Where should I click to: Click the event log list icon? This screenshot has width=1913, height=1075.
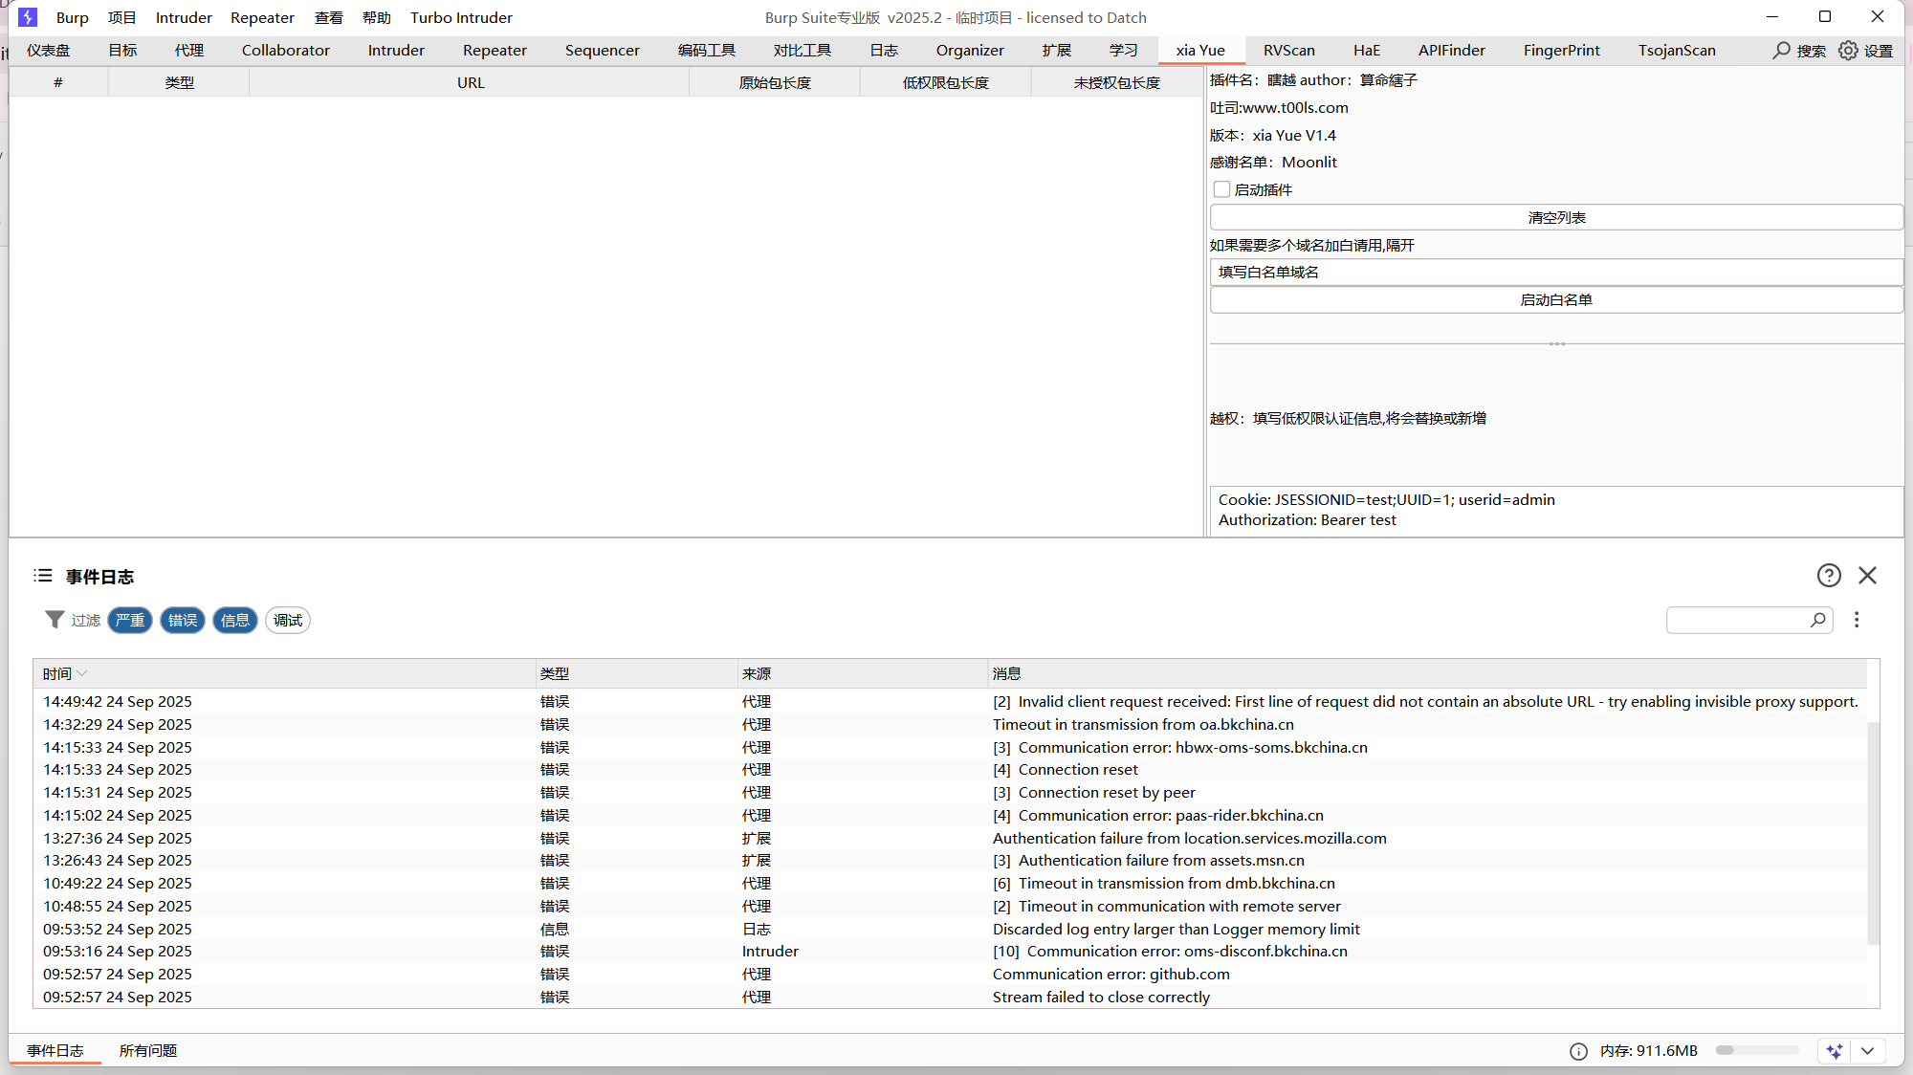43,575
